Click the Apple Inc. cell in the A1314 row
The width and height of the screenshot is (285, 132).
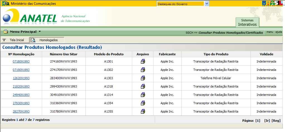point(167,95)
